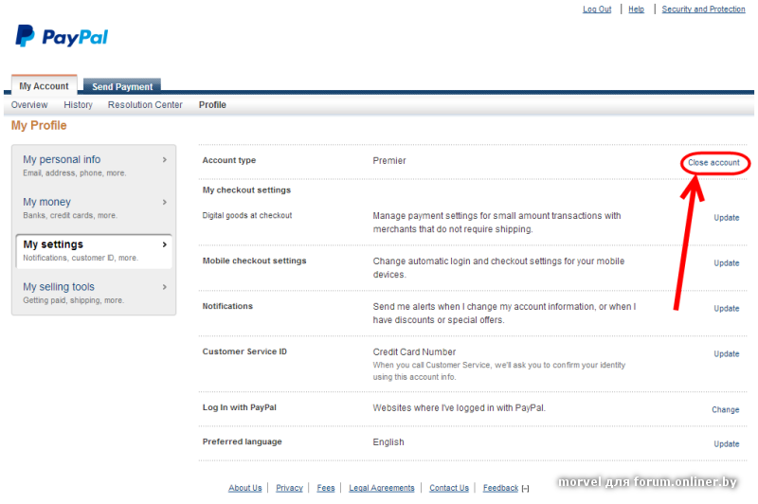Open the Help link at top
Viewport: 758px width, 504px height.
636,9
